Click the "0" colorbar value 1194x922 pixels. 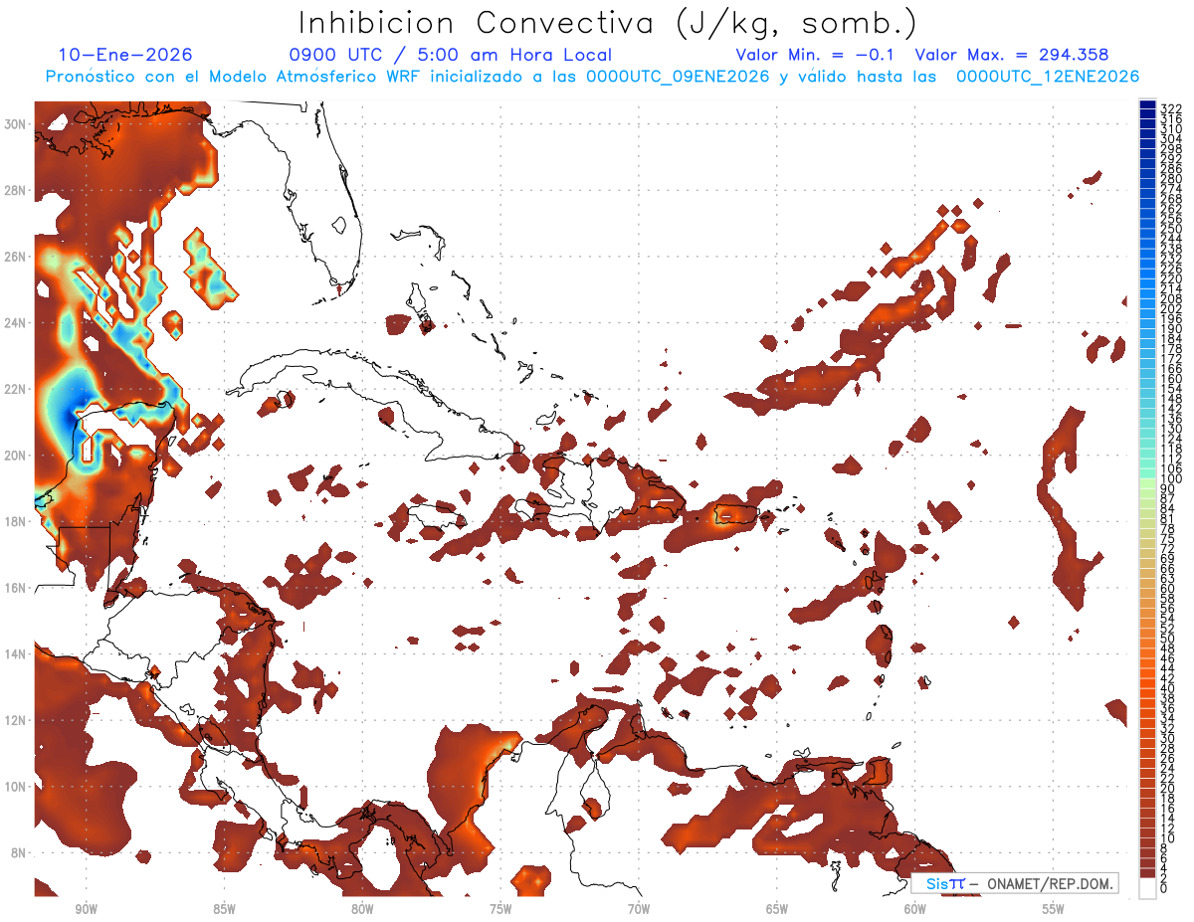(x=1164, y=889)
